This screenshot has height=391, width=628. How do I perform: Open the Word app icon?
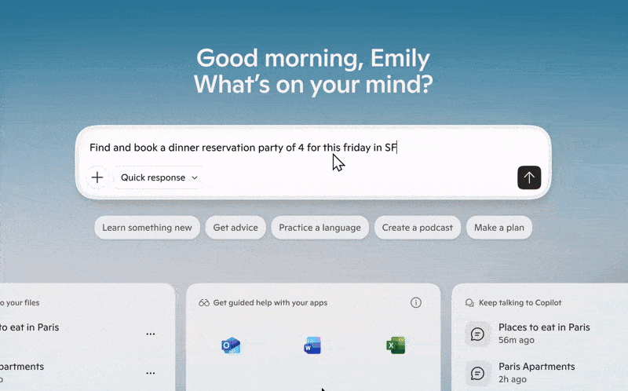pyautogui.click(x=312, y=345)
